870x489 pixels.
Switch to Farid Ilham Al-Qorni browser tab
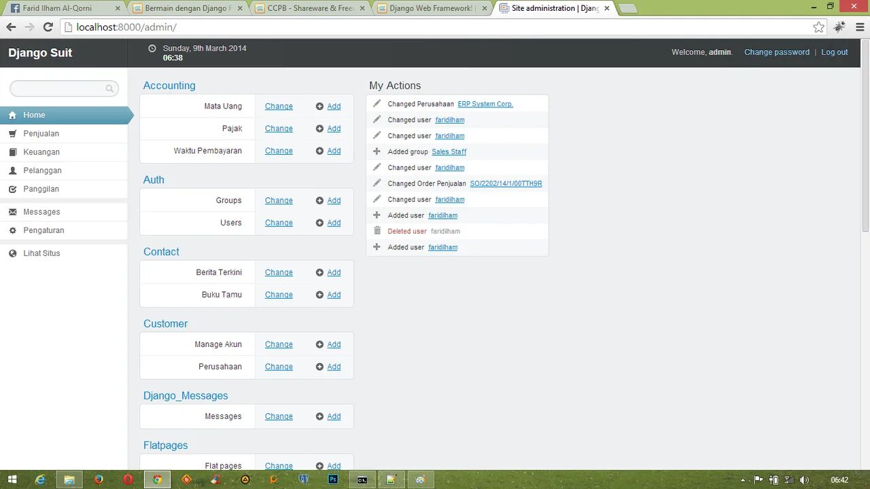(x=64, y=8)
